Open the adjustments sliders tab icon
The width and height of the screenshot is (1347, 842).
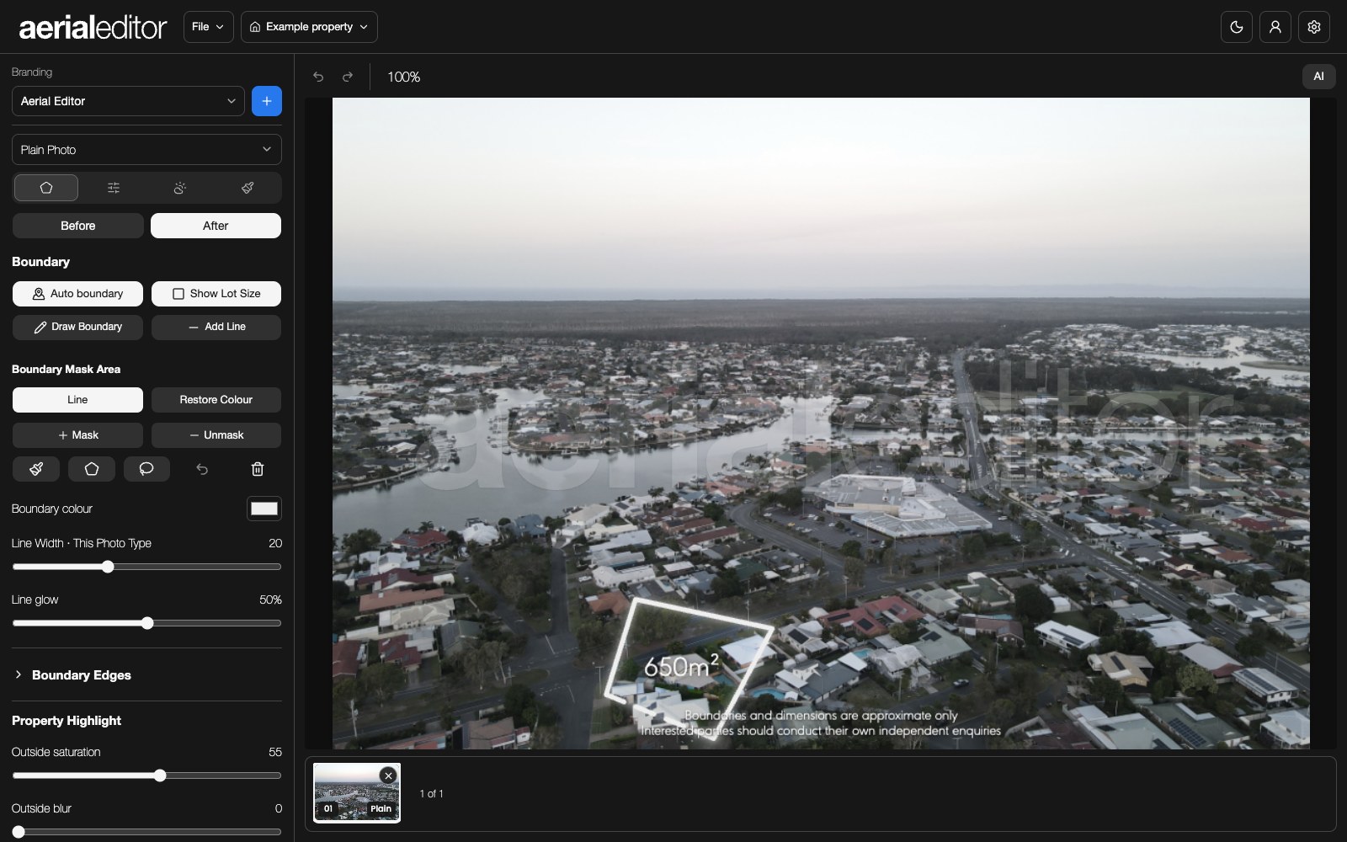point(114,188)
